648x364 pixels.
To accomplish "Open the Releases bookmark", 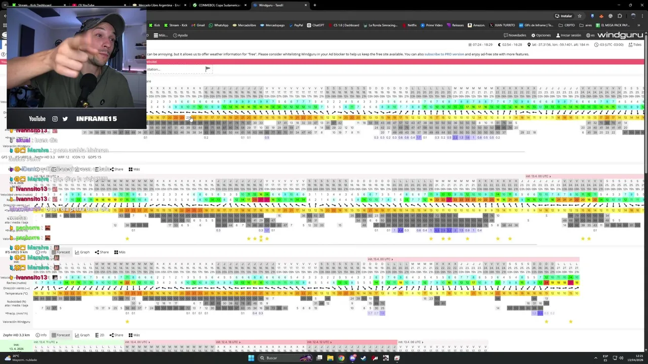I will 455,25.
